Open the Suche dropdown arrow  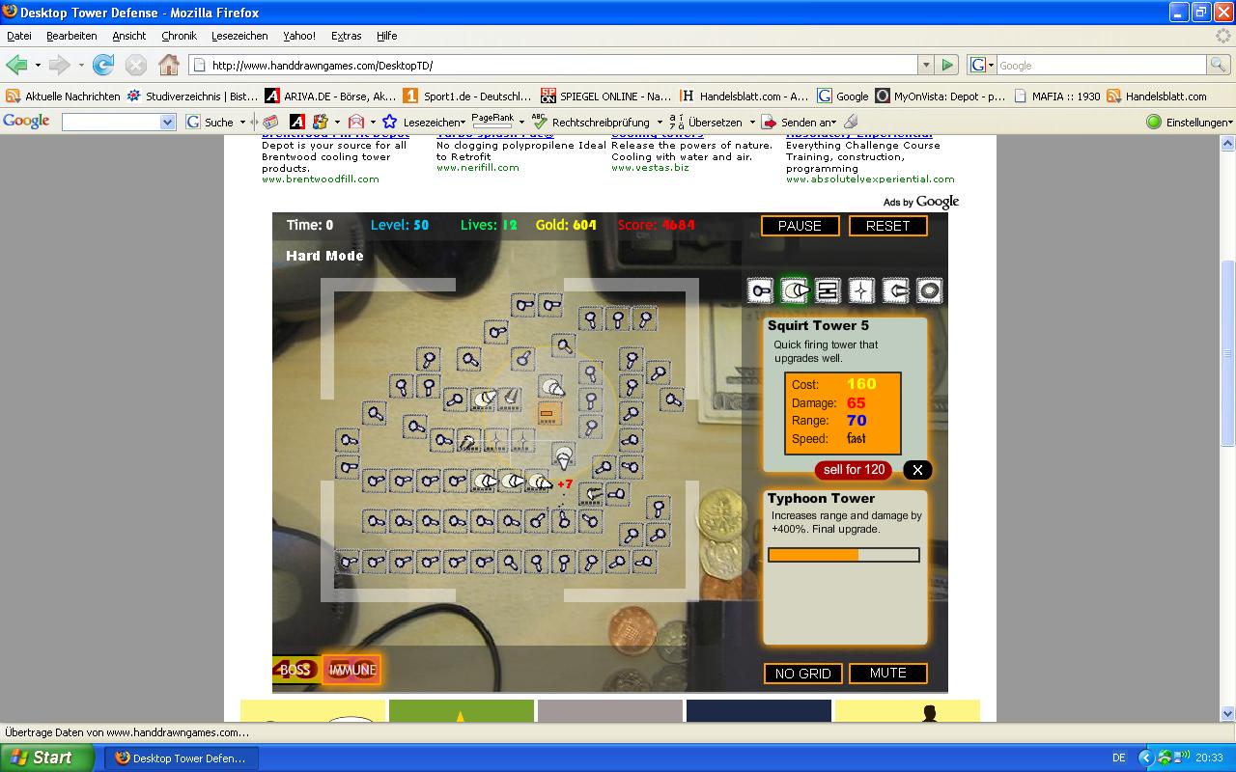pos(242,123)
